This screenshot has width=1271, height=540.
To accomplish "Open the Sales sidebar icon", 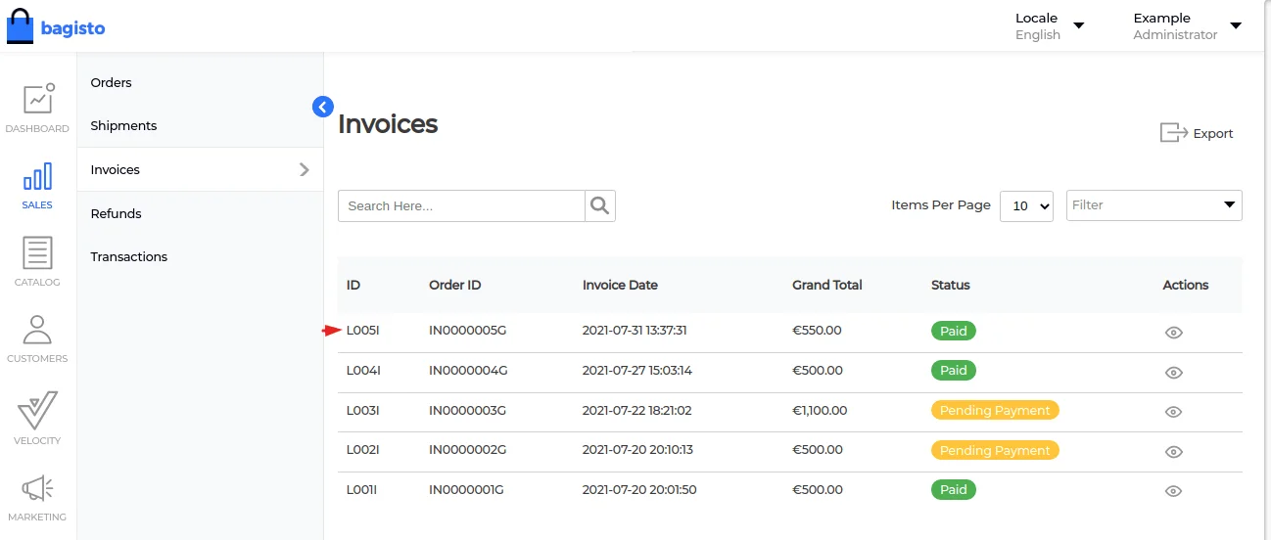I will coord(37,186).
